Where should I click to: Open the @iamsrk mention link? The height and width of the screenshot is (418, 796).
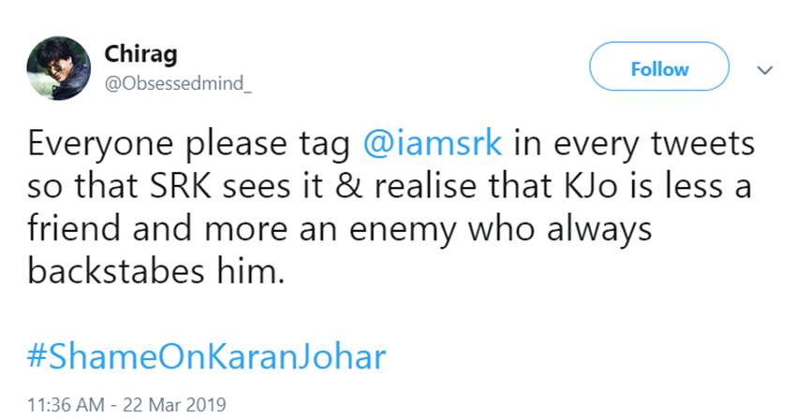(433, 147)
